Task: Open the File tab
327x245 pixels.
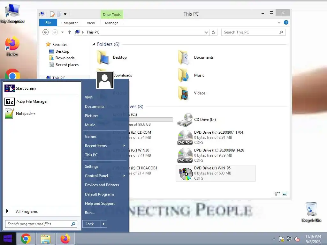Action: click(x=48, y=23)
